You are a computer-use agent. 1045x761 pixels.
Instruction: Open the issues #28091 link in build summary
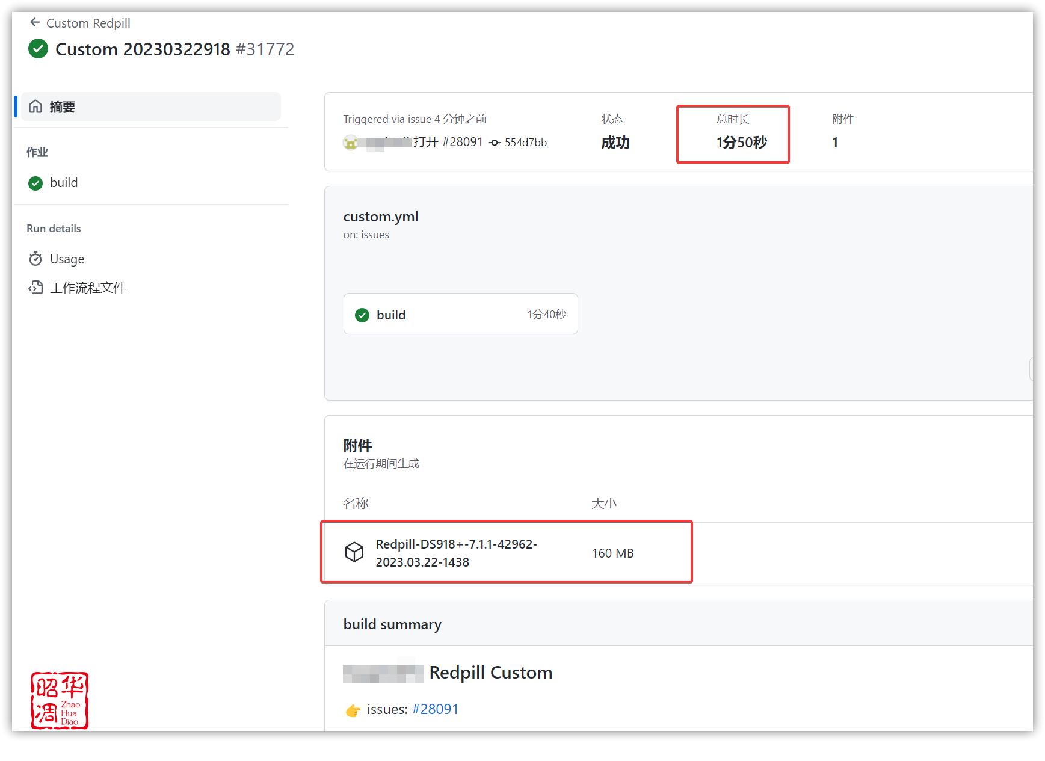click(x=435, y=709)
